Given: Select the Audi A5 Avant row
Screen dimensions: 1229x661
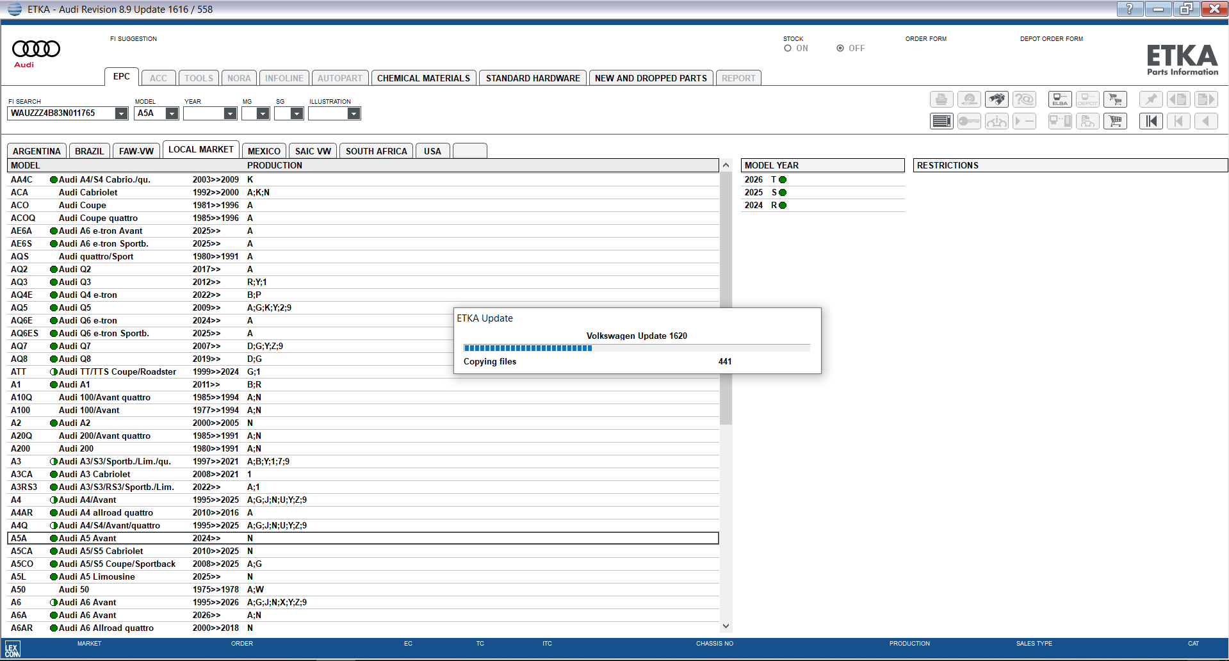Looking at the screenshot, I should point(362,538).
